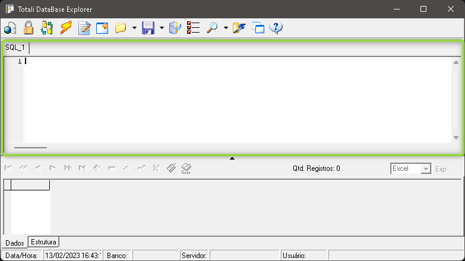This screenshot has height=261, width=465.
Task: Edit the record with the triangle navigator button
Action: 127,168
